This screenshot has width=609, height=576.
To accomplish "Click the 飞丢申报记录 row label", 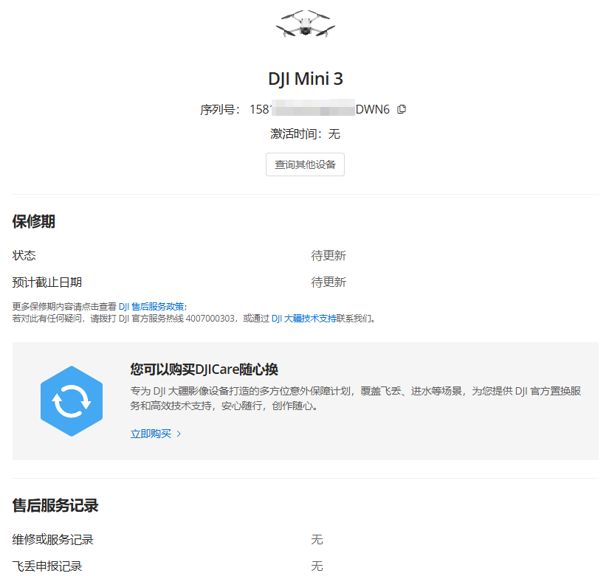I will (x=47, y=566).
